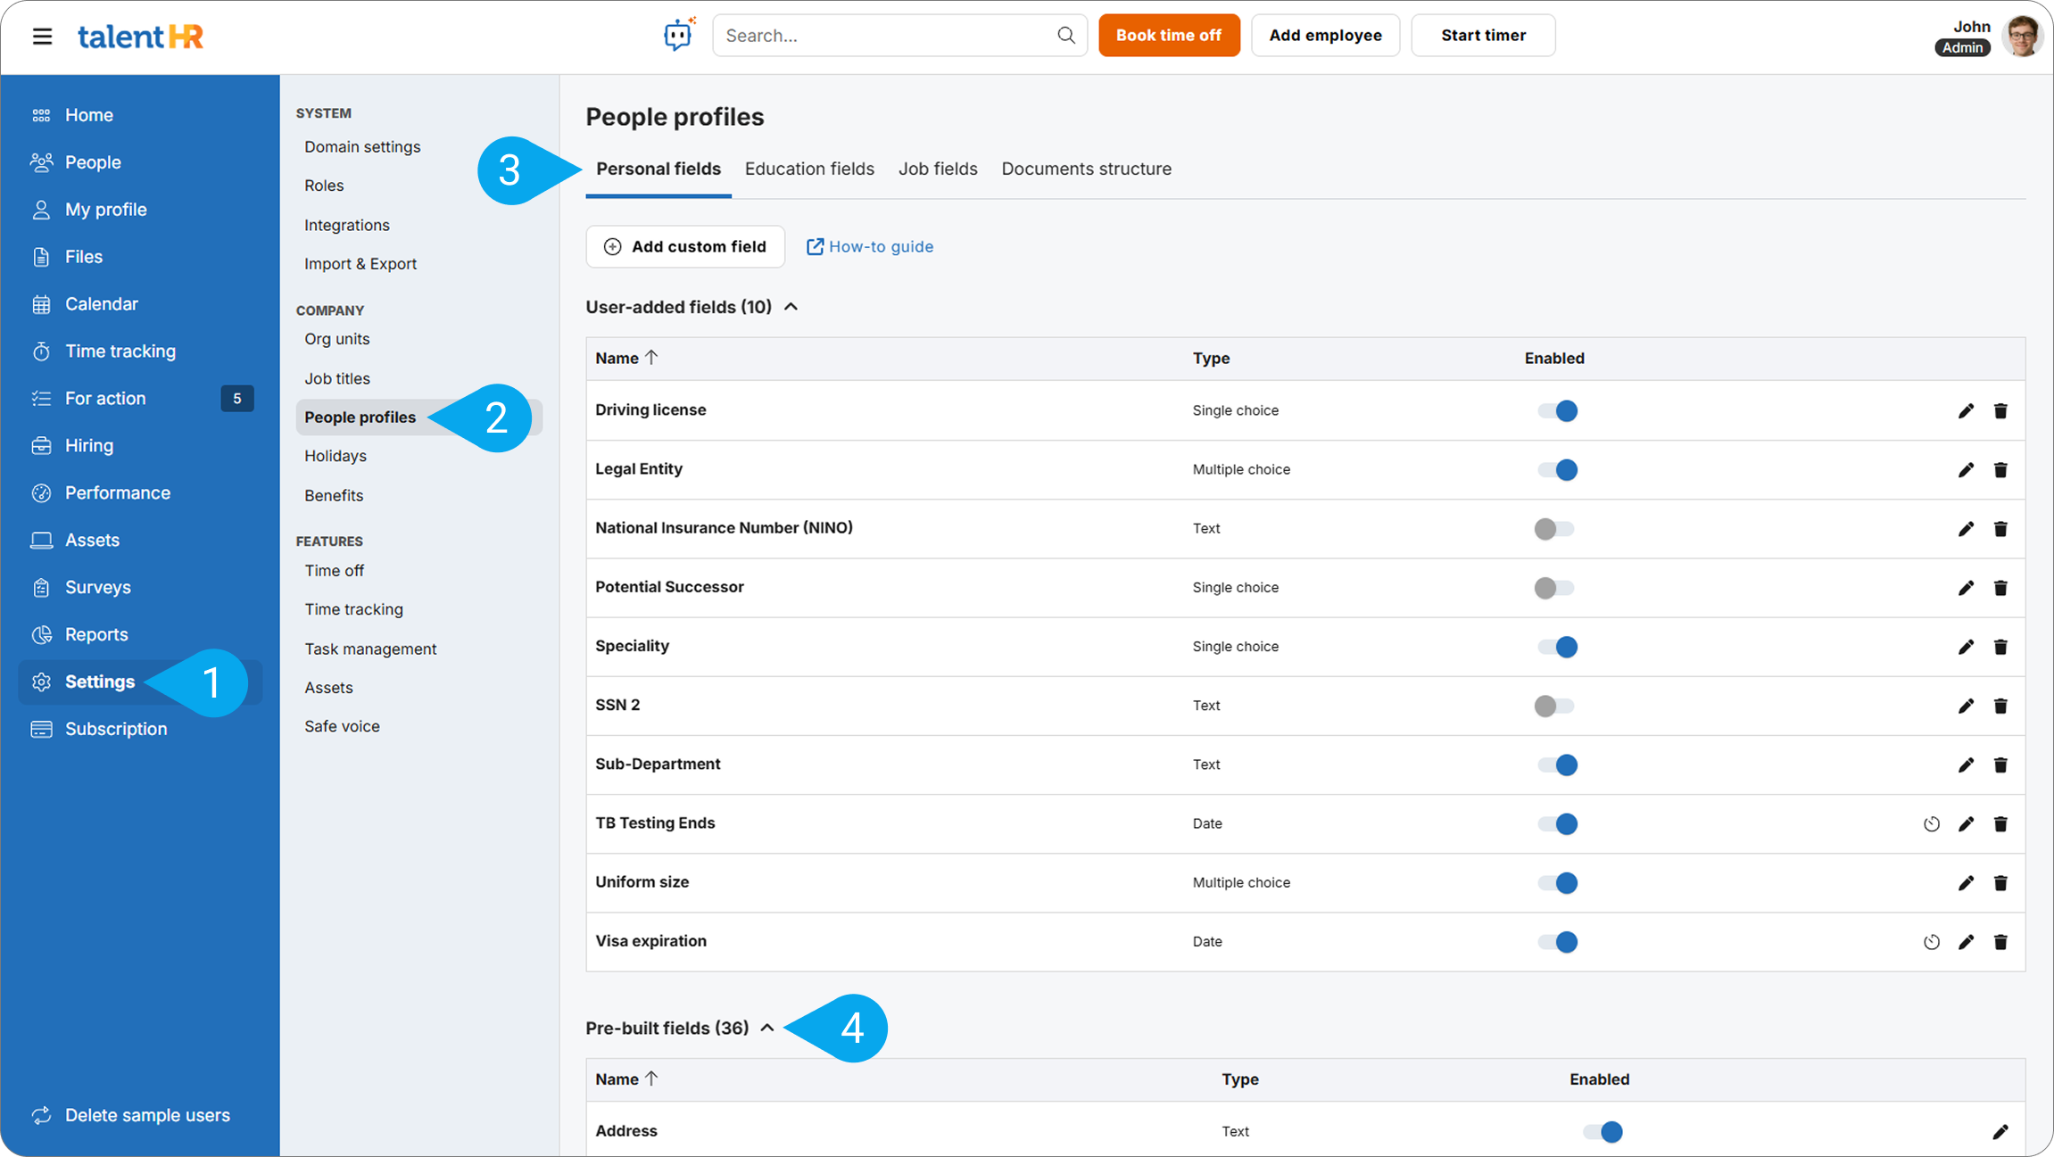Viewport: 2054px width, 1157px height.
Task: Click reminder icon for TB Testing Ends
Action: [x=1931, y=824]
